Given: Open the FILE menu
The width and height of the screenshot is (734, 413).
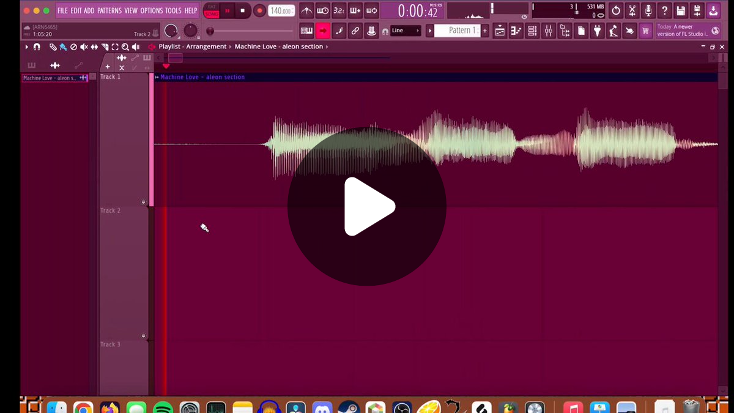Looking at the screenshot, I should [x=62, y=10].
